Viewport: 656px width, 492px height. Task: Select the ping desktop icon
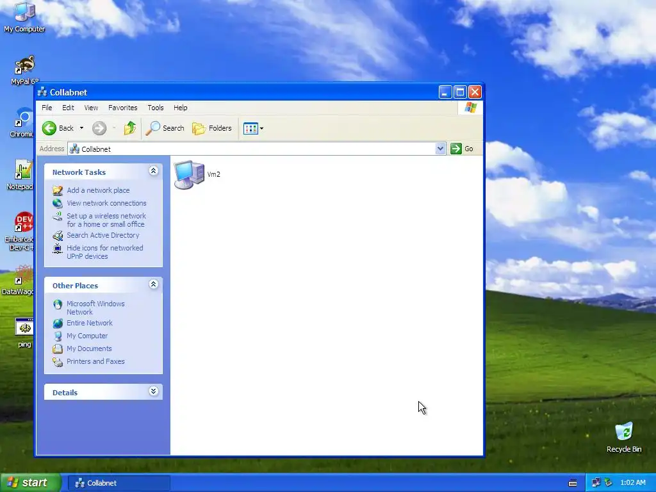pyautogui.click(x=24, y=333)
